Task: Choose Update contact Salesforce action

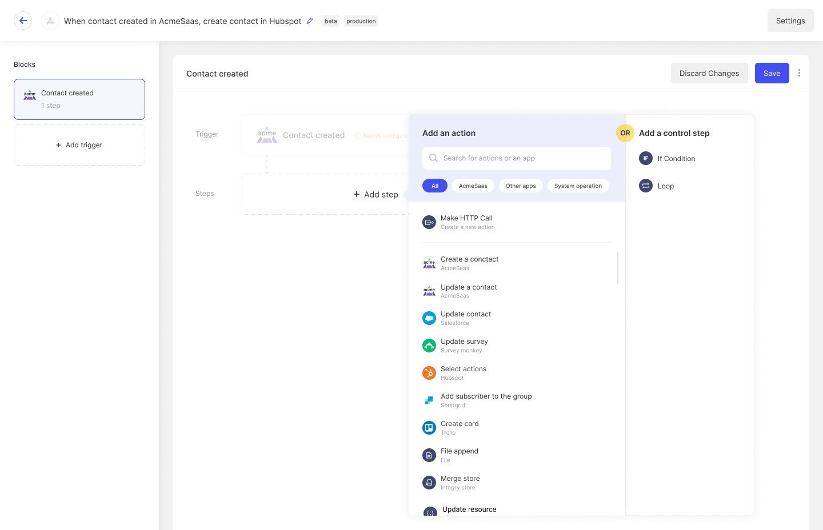Action: [x=517, y=318]
